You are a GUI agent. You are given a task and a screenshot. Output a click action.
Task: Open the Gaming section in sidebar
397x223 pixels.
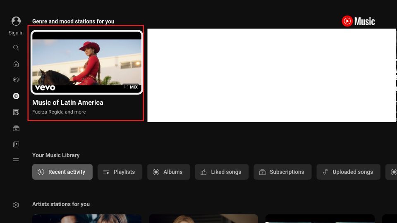(x=16, y=80)
